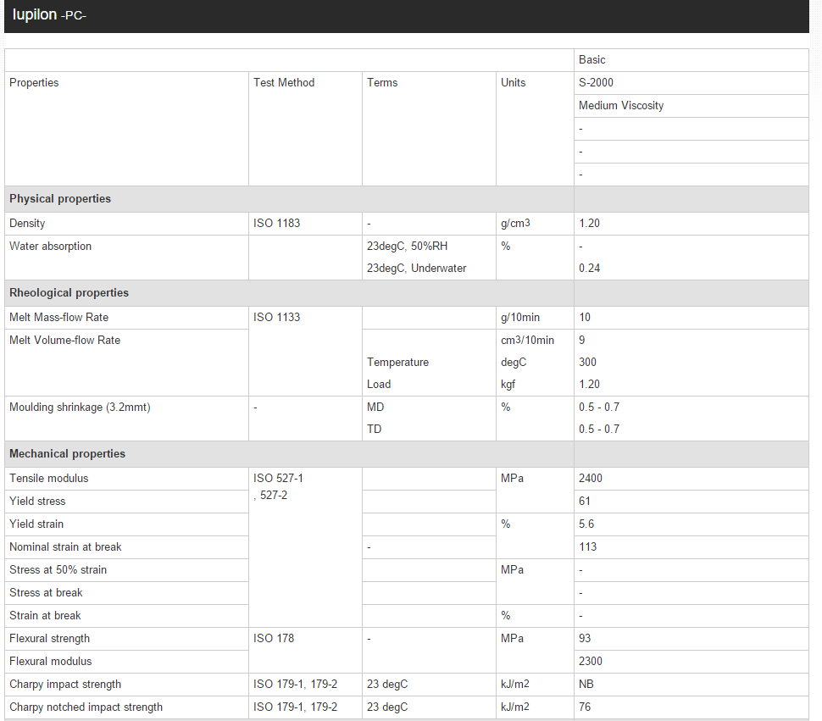Click the 'Melt Volume-flow Rate' cell
Viewport: 822px width, 721px height.
[126, 363]
